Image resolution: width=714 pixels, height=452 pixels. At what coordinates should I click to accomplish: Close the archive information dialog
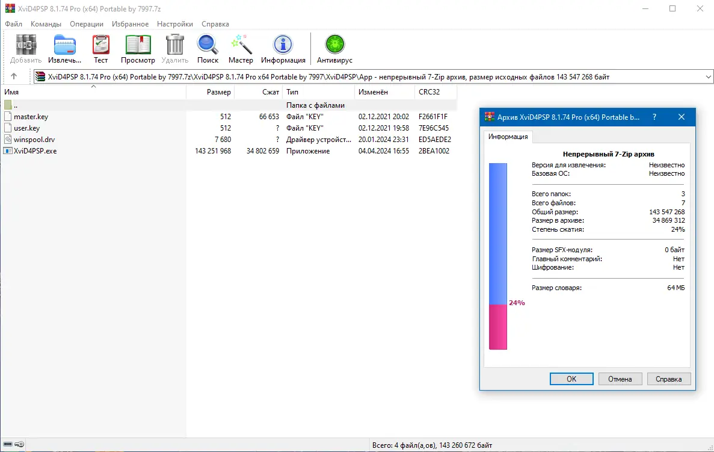pyautogui.click(x=681, y=117)
